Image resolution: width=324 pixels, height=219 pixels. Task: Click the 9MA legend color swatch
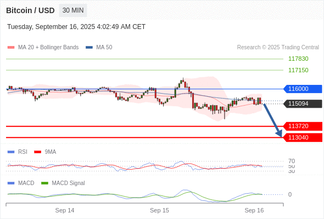(x=37, y=152)
